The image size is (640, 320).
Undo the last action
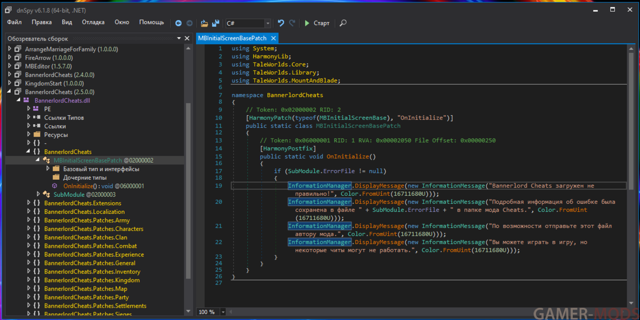point(281,23)
